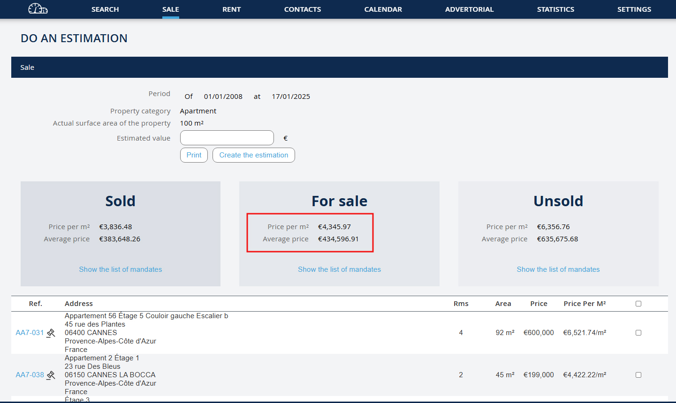Viewport: 676px width, 403px height.
Task: Click the dashboard speedometer logo icon
Action: [38, 9]
